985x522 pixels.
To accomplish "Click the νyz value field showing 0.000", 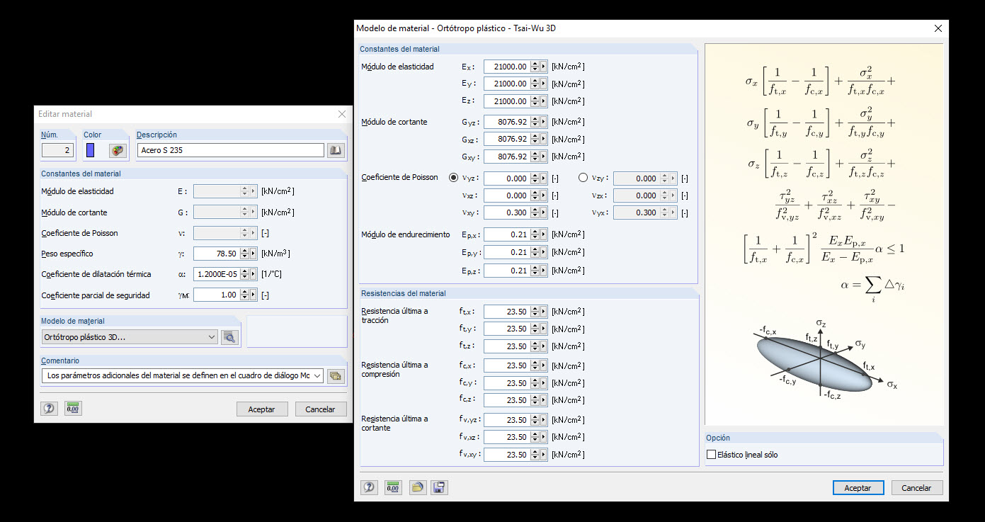I will coord(507,178).
